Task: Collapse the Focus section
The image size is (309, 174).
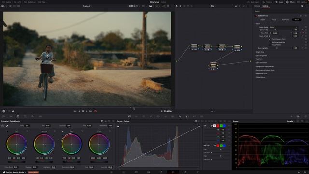Action: [x=258, y=24]
